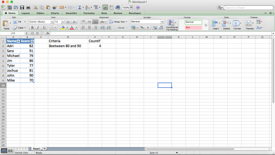Click the Cut scissors icon
275x155 pixels.
pyautogui.click(x=36, y=8)
